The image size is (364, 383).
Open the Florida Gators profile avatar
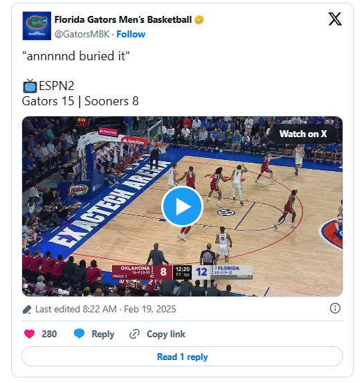[37, 26]
